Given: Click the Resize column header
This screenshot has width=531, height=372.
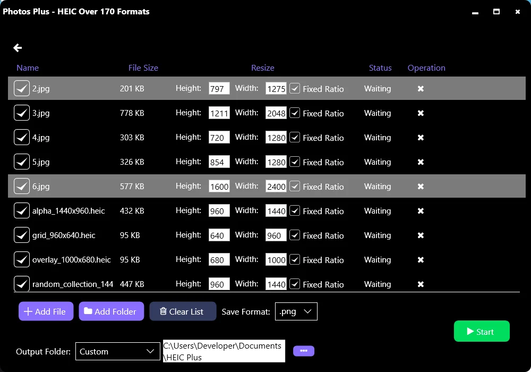Looking at the screenshot, I should click(x=263, y=68).
